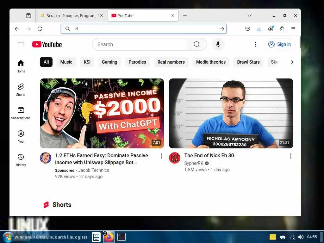Click volume speaker tray icon
This screenshot has width=324, height=243.
301,237
